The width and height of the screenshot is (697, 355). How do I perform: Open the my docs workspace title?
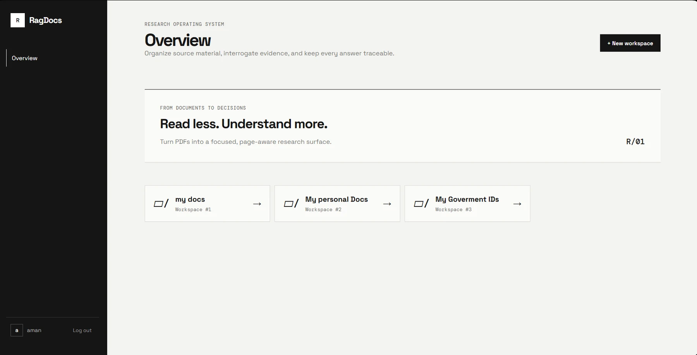coord(190,200)
